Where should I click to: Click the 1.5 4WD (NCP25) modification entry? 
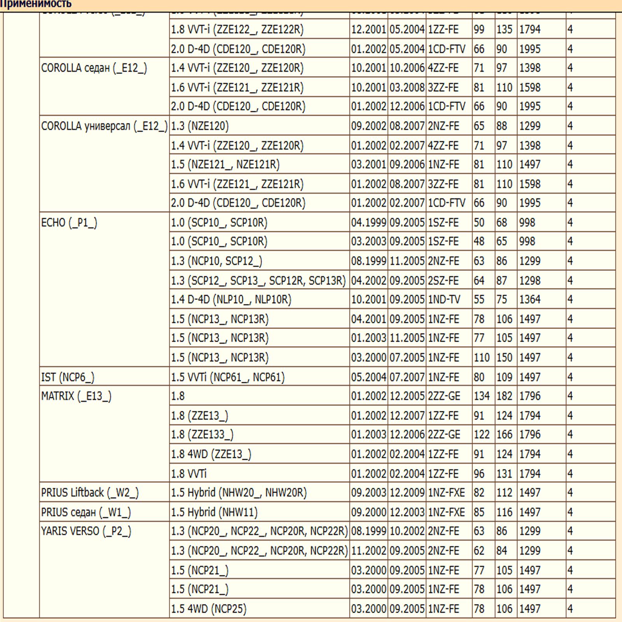coord(209,608)
